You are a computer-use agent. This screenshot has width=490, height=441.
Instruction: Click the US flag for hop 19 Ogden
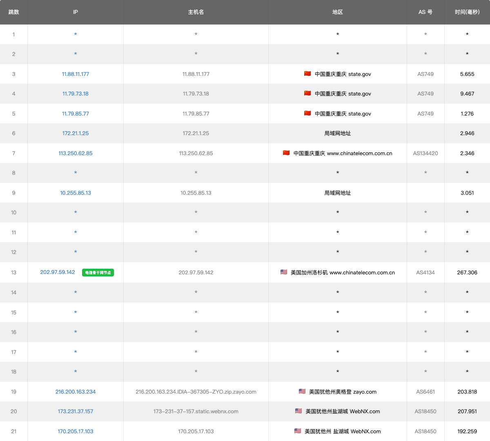[302, 391]
